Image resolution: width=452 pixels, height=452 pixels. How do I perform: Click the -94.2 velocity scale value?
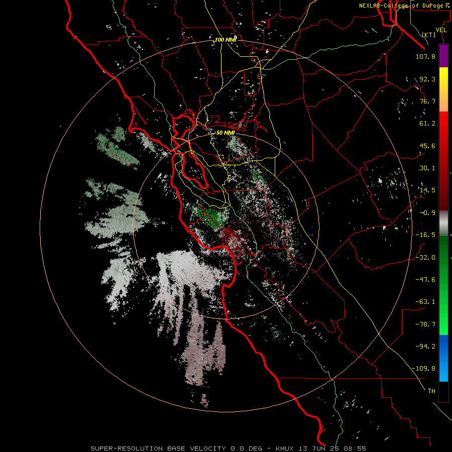425,346
